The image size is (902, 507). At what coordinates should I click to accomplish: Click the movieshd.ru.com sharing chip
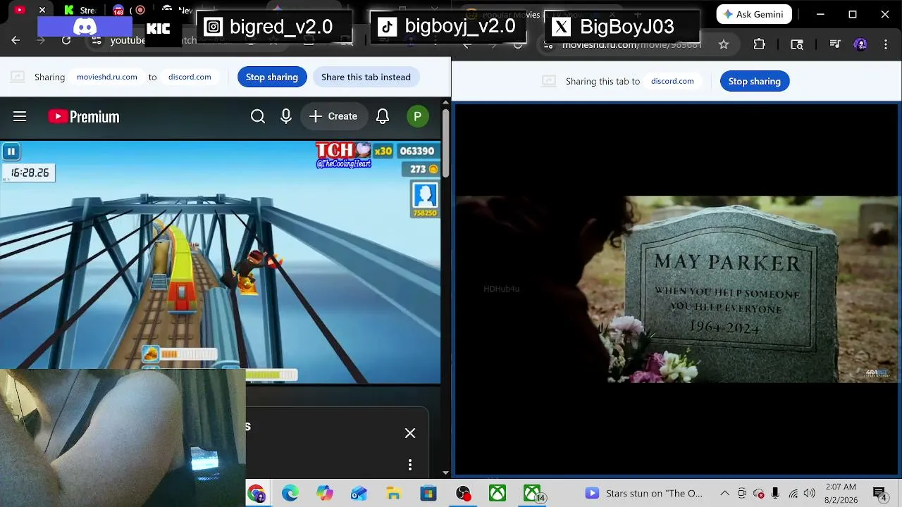(x=107, y=77)
